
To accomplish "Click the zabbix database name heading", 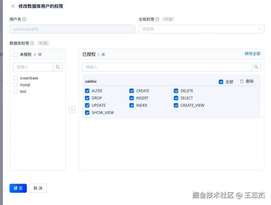I will (91, 81).
